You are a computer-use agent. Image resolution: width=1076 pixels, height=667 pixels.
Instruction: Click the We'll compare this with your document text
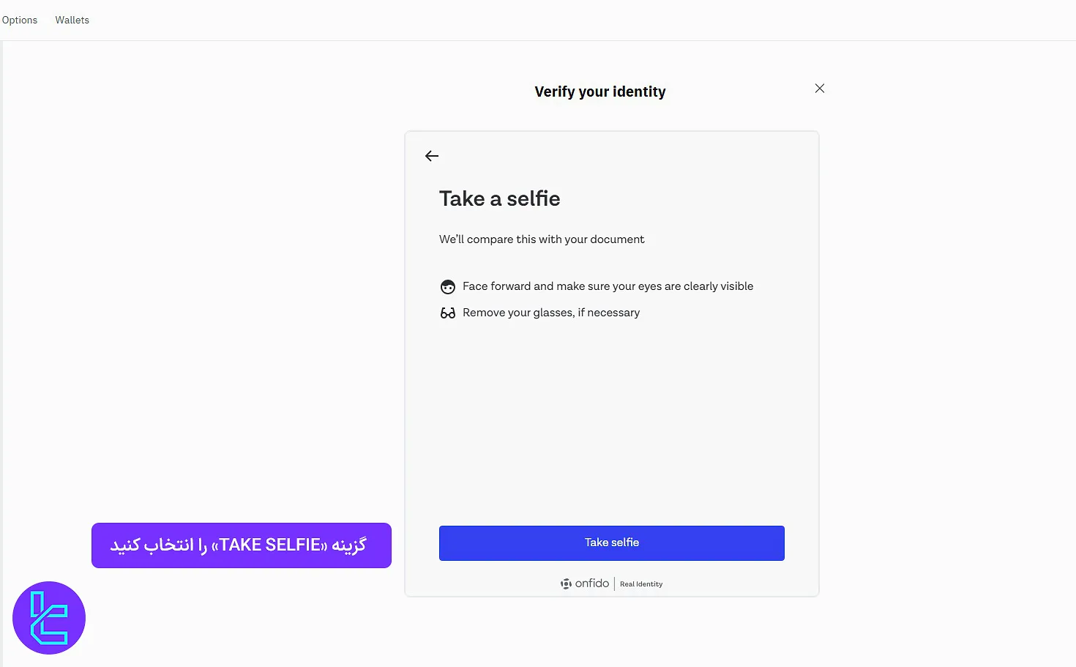[x=542, y=239]
